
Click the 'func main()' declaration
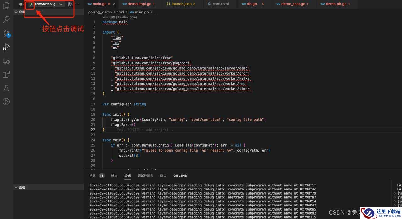(x=116, y=140)
